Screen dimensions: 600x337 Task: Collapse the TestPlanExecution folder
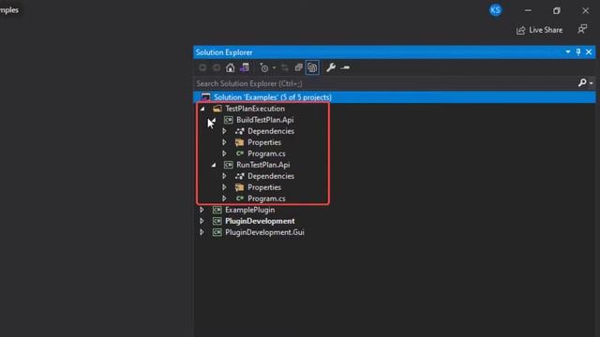[202, 109]
